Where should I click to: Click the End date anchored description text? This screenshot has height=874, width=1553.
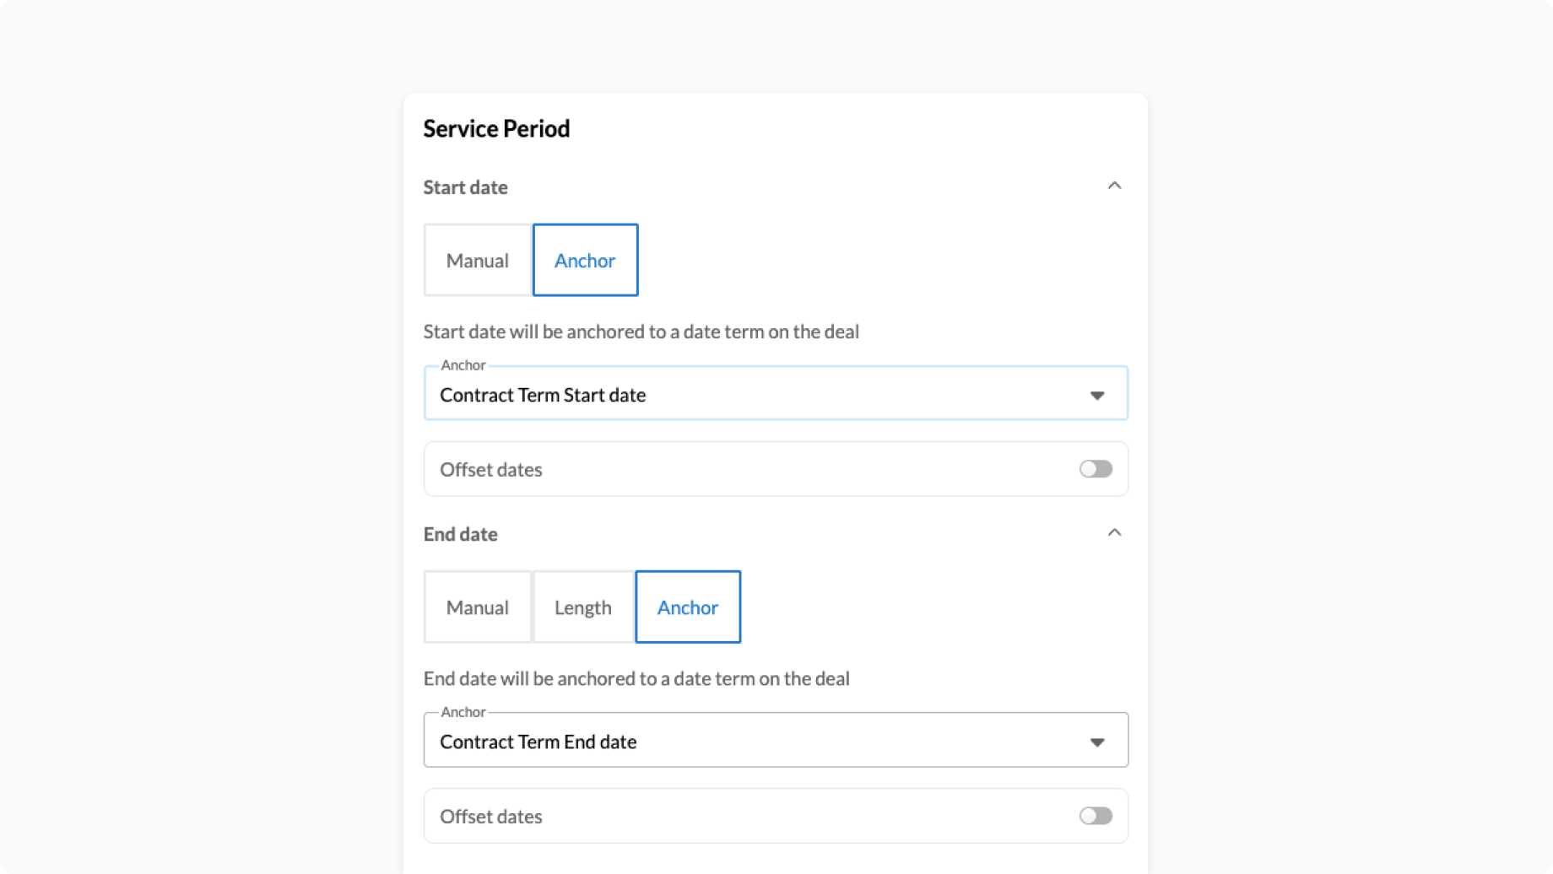pos(636,678)
